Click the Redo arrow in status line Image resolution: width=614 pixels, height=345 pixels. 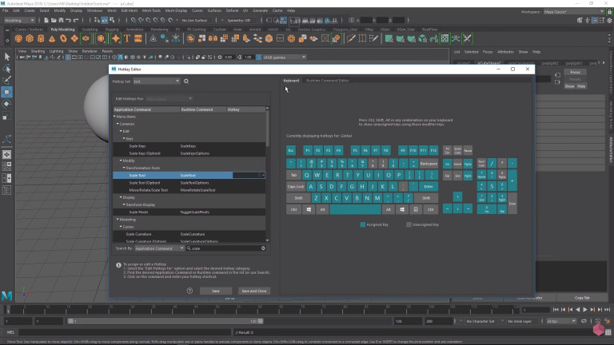(76, 20)
